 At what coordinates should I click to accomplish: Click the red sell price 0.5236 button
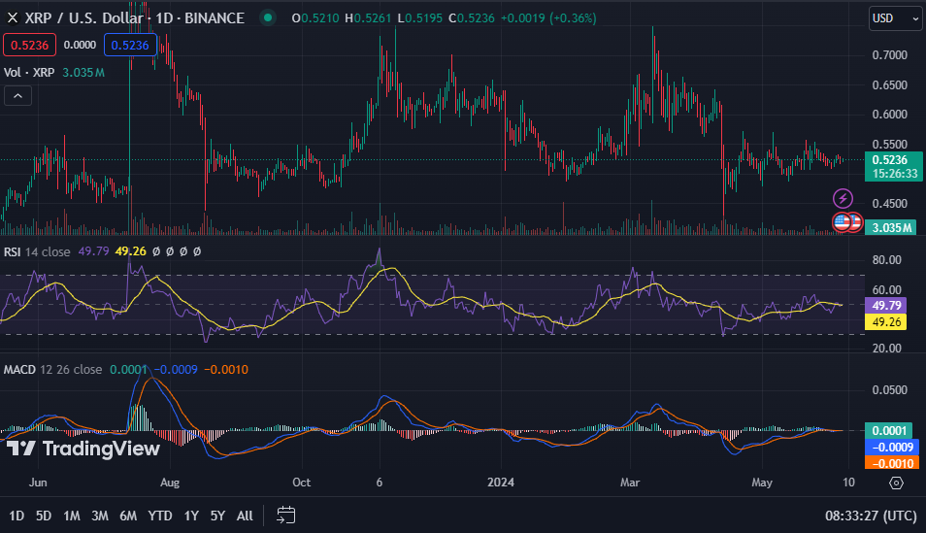point(29,45)
